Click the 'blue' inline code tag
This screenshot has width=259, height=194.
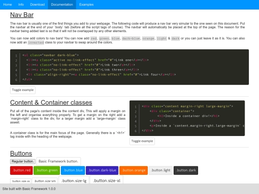pyautogui.click(x=116, y=38)
